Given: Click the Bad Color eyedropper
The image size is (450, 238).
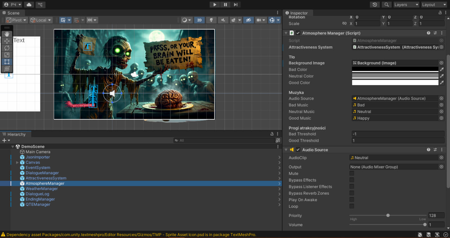Looking at the screenshot, I should [442, 70].
